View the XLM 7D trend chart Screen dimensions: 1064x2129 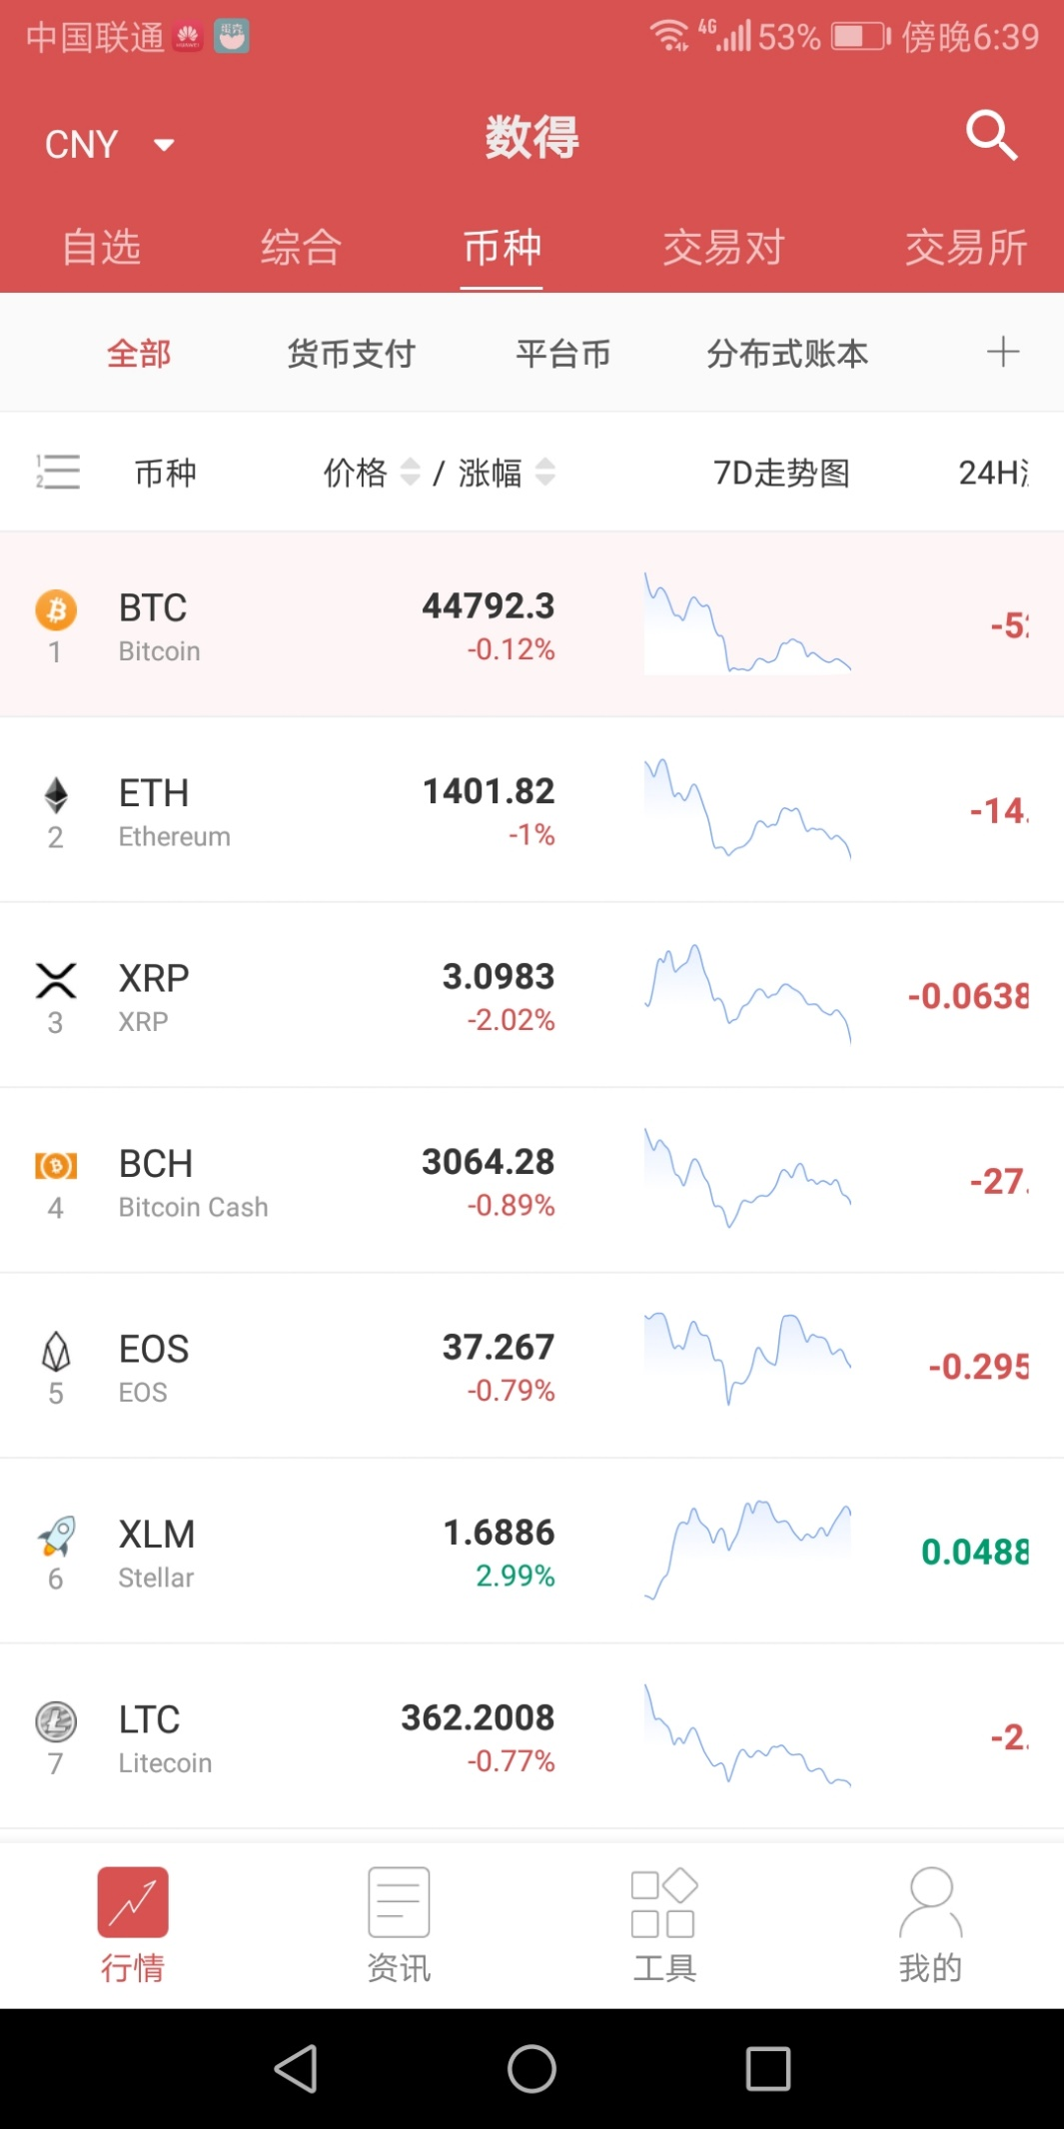click(x=748, y=1551)
